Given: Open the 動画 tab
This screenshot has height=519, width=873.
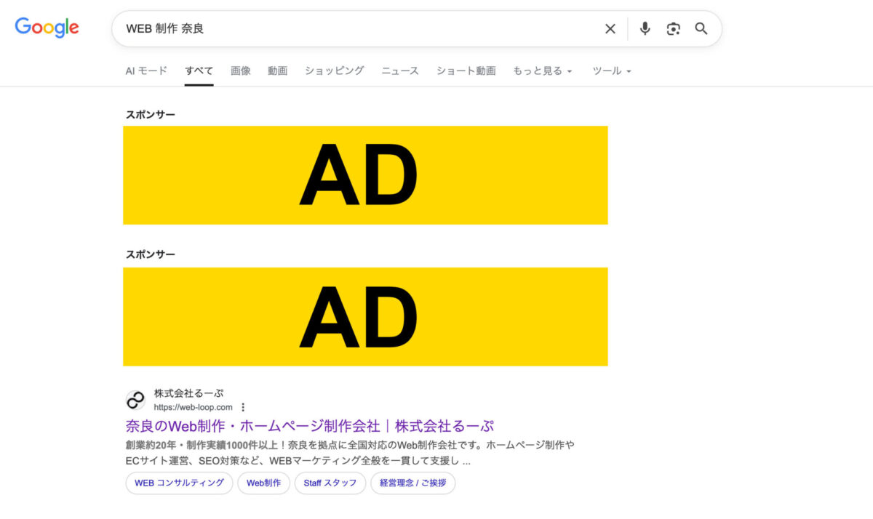Looking at the screenshot, I should pos(277,71).
